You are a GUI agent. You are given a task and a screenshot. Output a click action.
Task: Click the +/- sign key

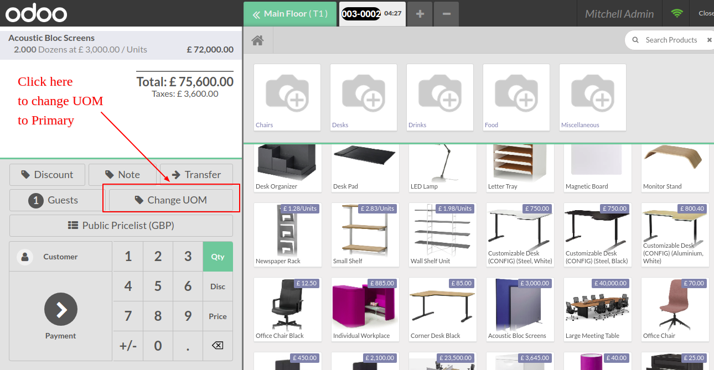pos(128,346)
